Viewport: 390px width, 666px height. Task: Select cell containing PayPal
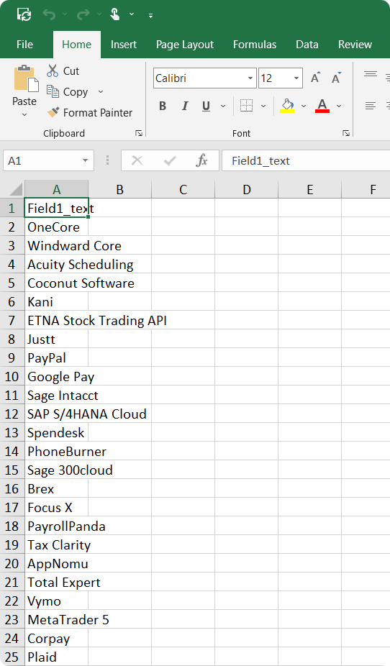pyautogui.click(x=57, y=358)
